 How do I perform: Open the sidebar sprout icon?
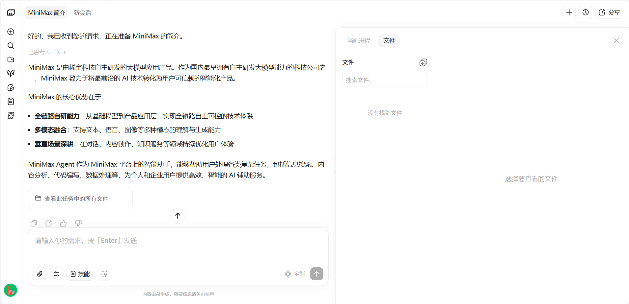pyautogui.click(x=11, y=73)
